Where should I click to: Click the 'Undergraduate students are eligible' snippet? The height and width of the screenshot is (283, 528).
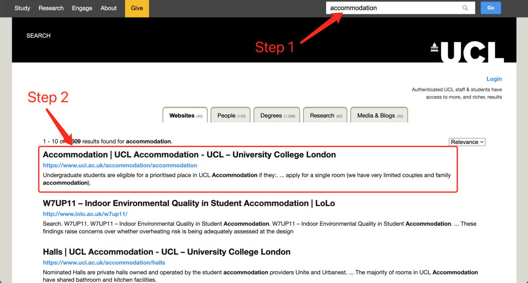pyautogui.click(x=247, y=179)
